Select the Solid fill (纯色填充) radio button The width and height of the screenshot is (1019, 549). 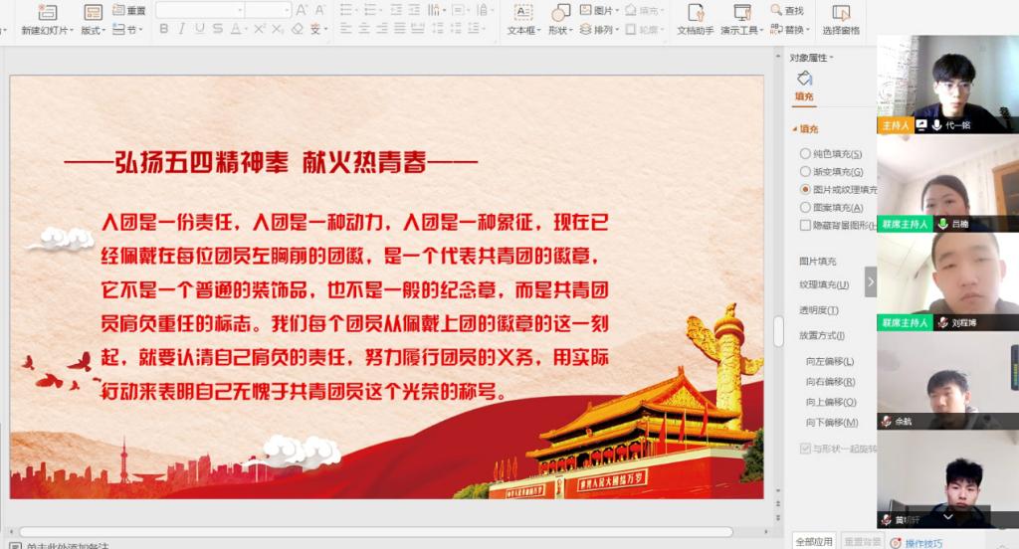(x=805, y=154)
